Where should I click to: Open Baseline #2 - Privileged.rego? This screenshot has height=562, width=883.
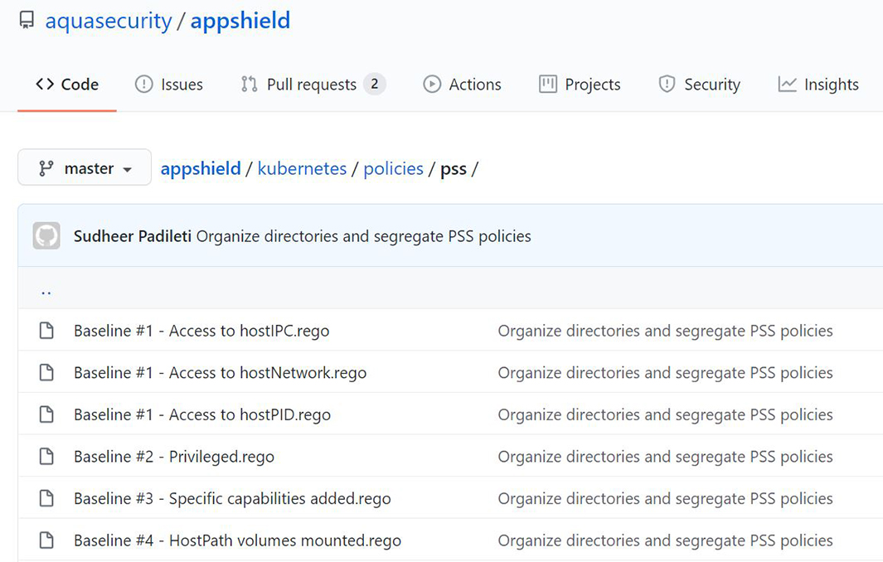click(x=174, y=456)
